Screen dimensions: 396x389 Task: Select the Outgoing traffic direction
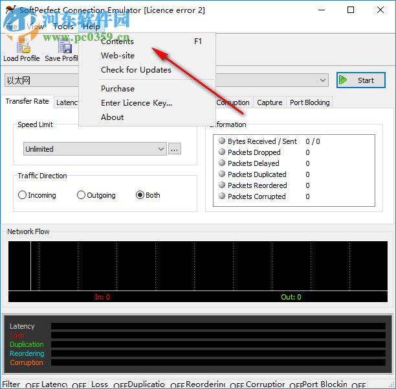(x=96, y=195)
